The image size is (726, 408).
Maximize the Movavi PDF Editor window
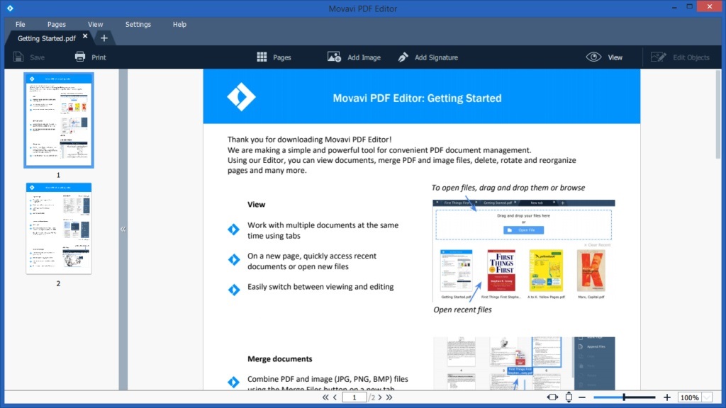click(689, 6)
